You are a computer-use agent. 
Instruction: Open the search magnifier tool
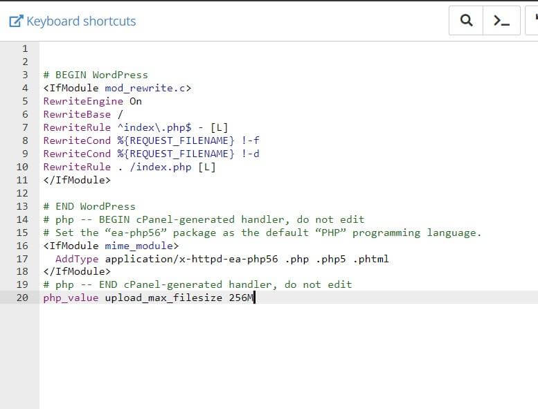tap(466, 21)
